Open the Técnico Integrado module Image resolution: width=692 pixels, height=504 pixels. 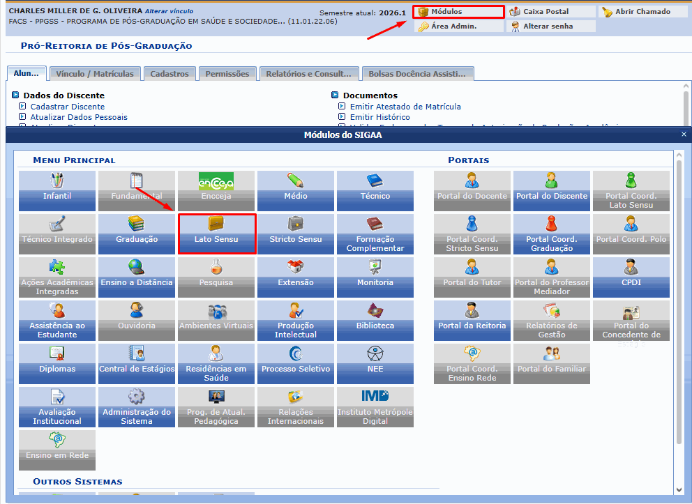[57, 234]
